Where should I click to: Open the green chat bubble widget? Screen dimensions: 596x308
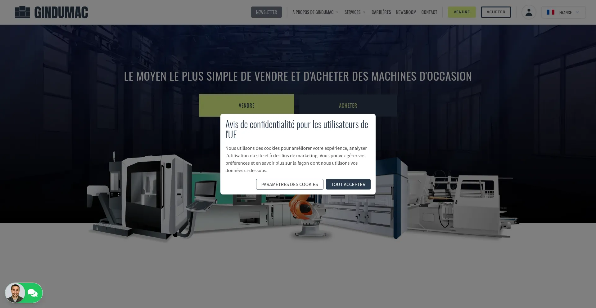33,293
